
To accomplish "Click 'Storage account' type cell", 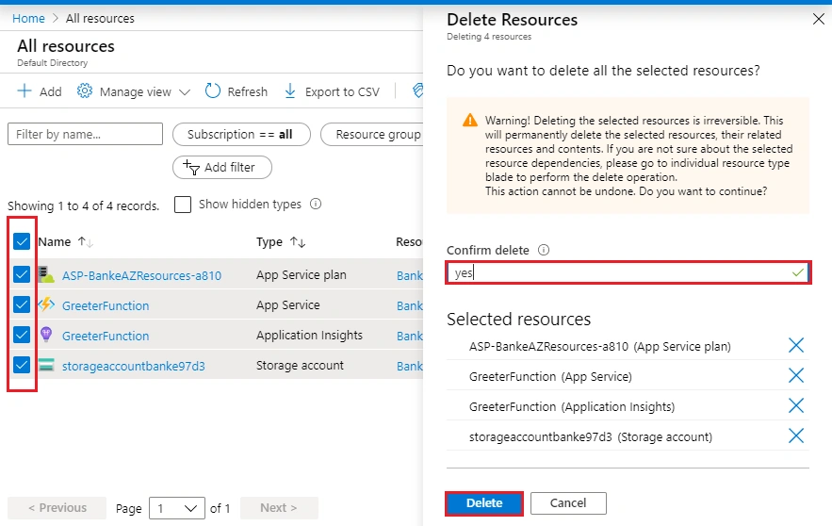I will click(x=300, y=365).
